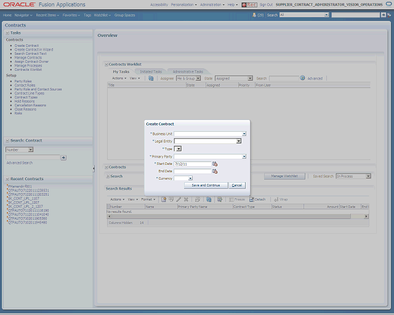394x315 pixels.
Task: Open Start Date calendar picker in dialog
Action: 215,164
